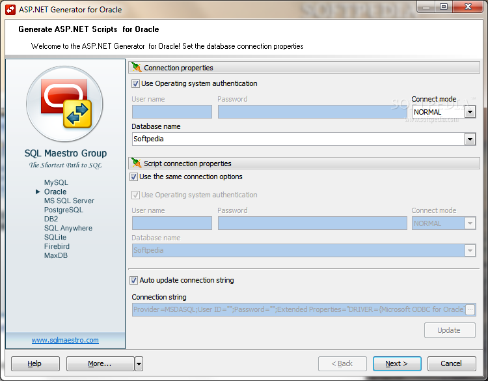Click the script User name field
Screen dimensions: 488x381
[x=172, y=223]
